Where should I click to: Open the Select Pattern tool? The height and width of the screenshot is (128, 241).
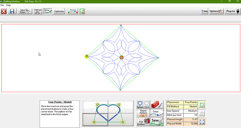click(x=25, y=11)
